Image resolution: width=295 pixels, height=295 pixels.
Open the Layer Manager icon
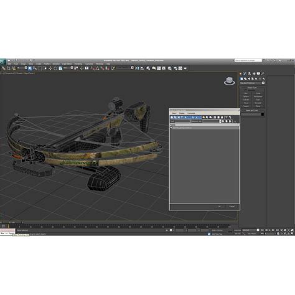point(148,68)
